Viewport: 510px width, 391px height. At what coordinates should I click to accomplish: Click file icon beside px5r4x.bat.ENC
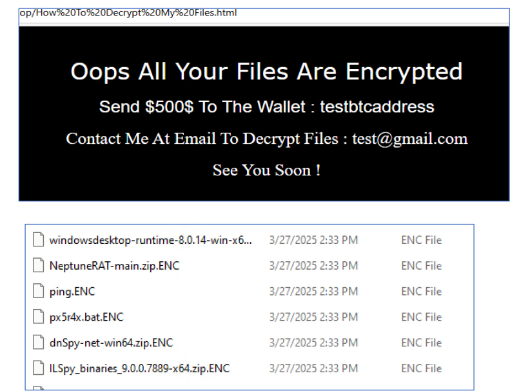coord(39,317)
